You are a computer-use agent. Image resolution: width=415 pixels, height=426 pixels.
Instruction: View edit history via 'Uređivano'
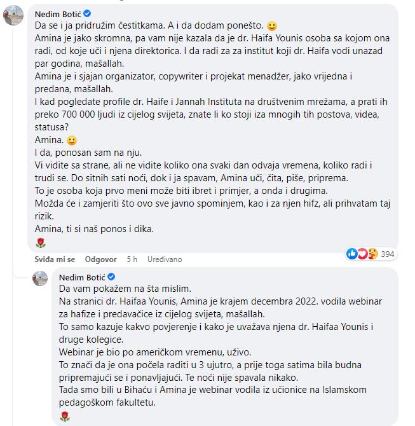(165, 259)
